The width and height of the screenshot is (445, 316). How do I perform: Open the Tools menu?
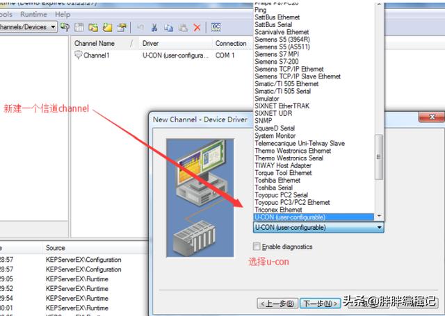(x=6, y=14)
